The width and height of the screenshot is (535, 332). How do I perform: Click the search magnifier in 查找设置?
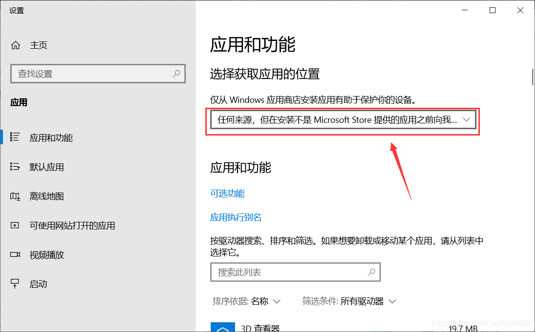[176, 74]
